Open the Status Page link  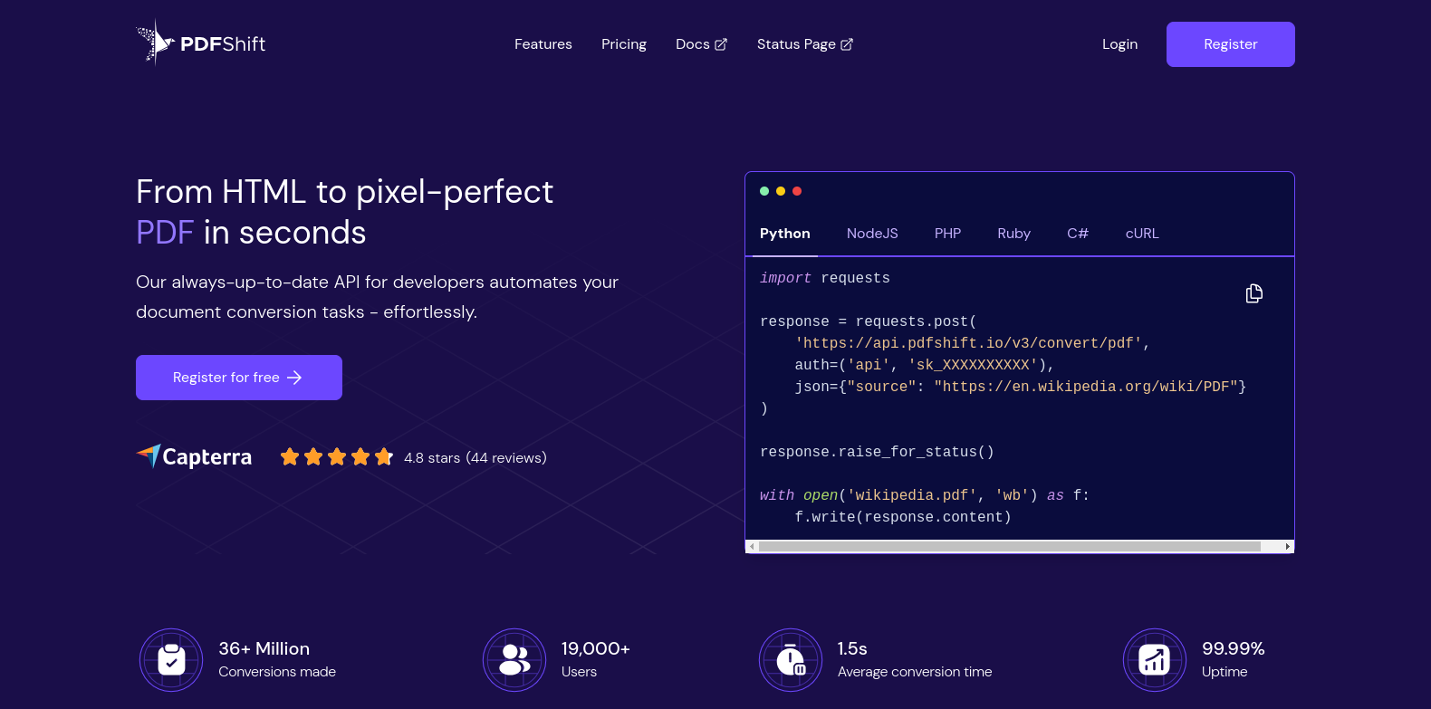[x=804, y=44]
